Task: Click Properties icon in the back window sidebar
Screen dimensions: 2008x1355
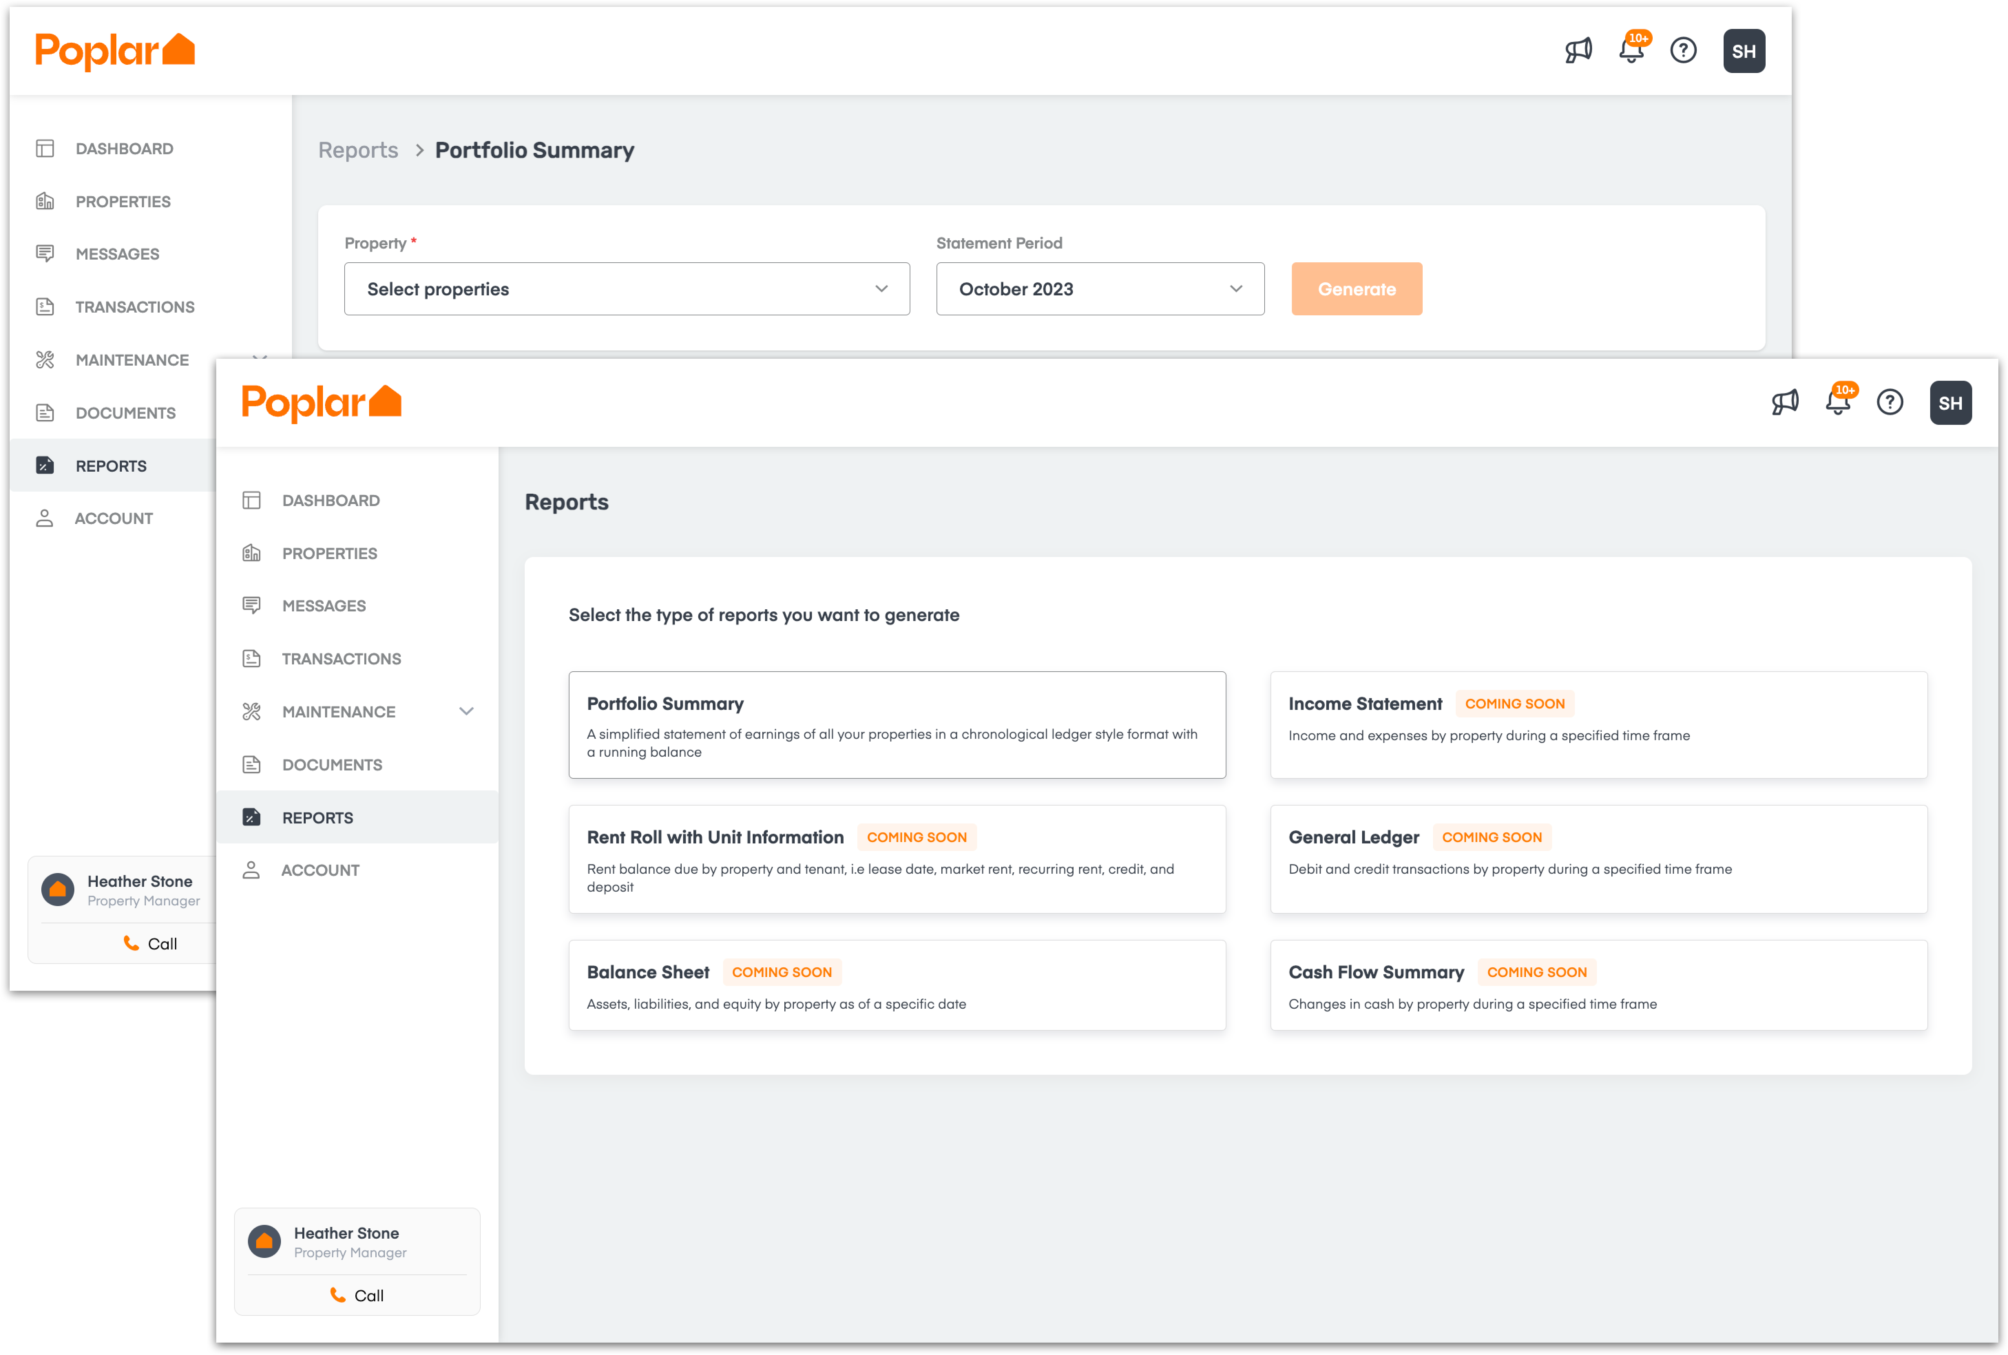Action: 45,201
